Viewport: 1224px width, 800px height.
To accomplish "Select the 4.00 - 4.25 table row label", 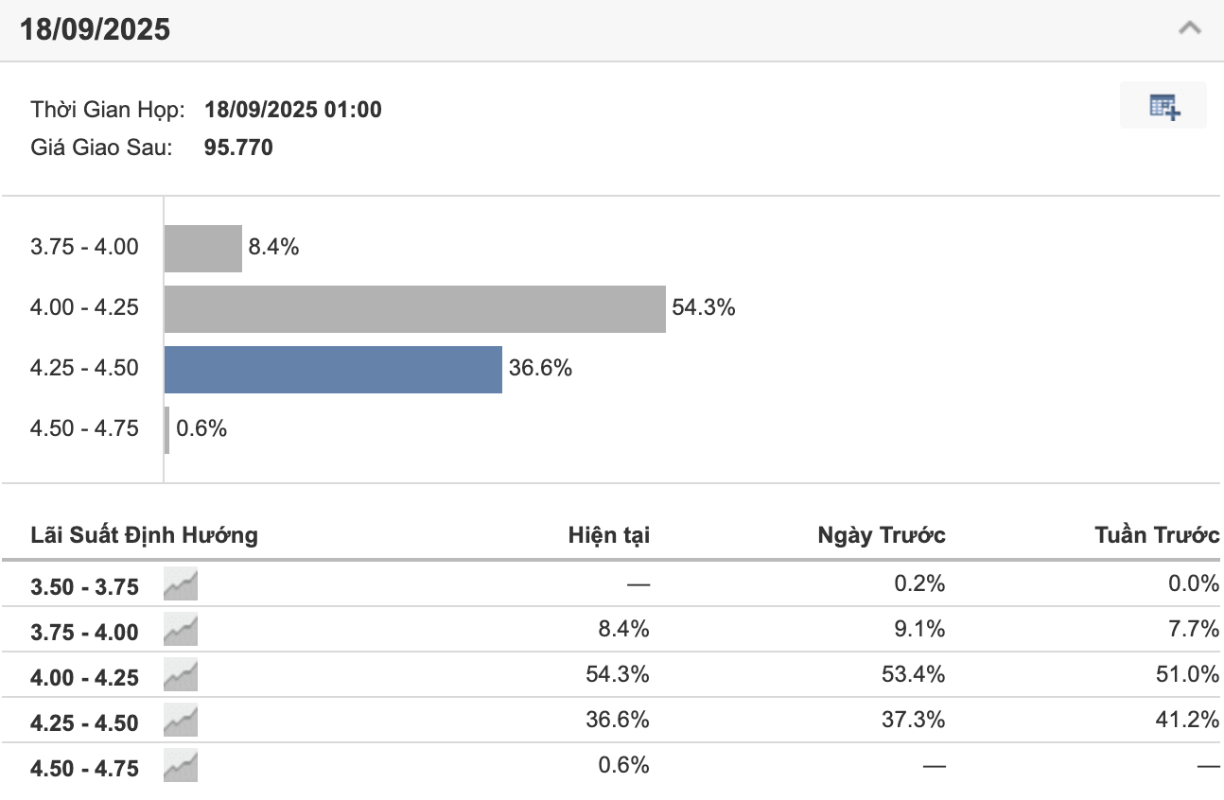I will pos(84,678).
